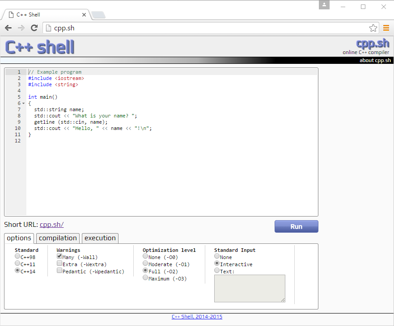
Task: Open the Chrome hamburger menu
Action: point(386,28)
